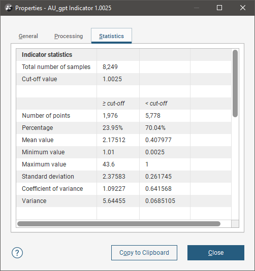Viewport: 255px width, 271px height.
Task: Click the horizontal scrollbar thumb
Action: point(119,224)
